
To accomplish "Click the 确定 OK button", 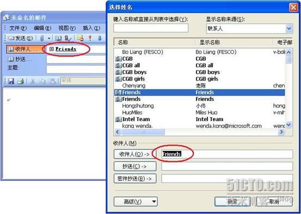I will (x=232, y=202).
